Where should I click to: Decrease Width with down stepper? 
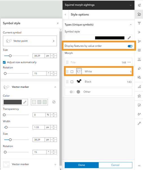point(53,128)
